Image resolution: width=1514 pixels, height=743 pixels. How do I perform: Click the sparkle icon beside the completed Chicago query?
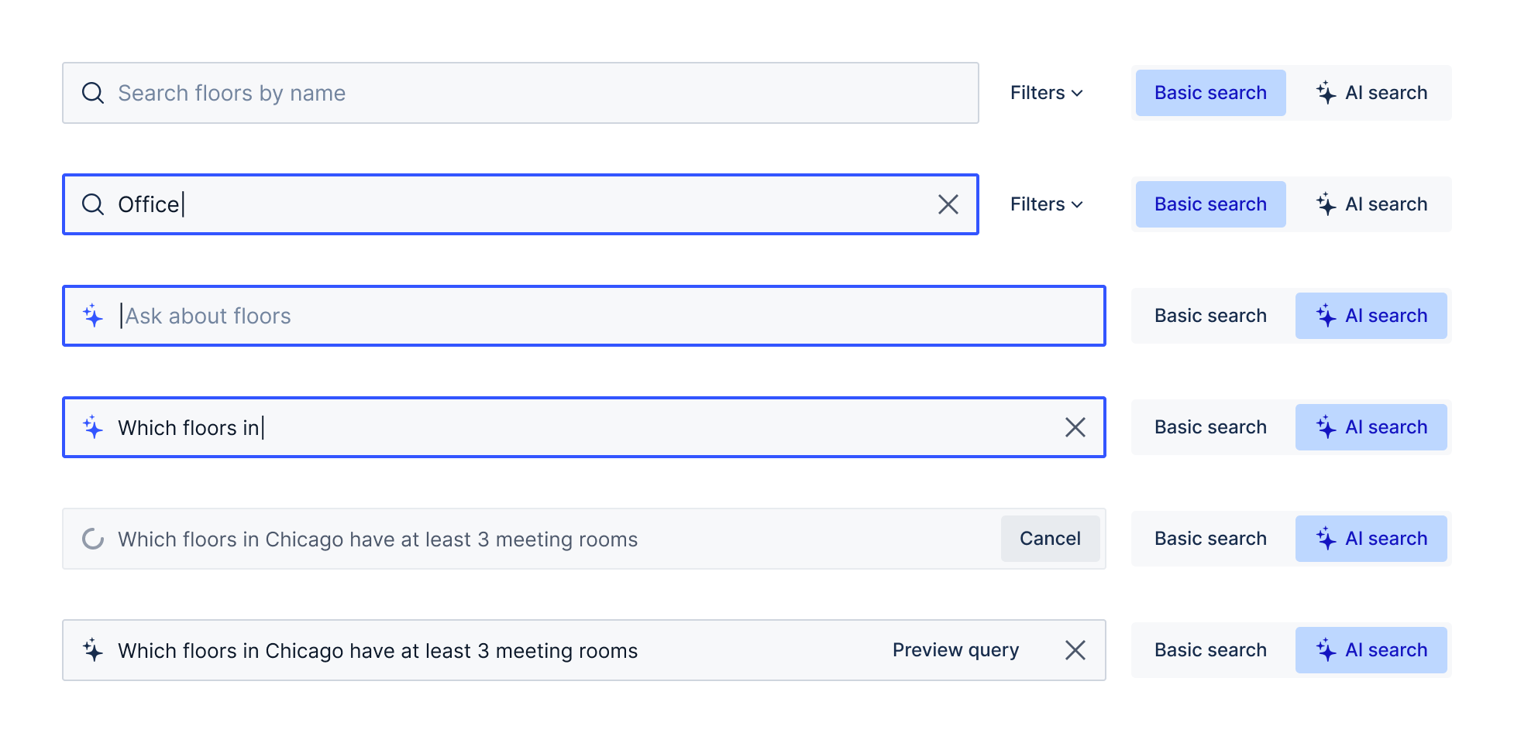pyautogui.click(x=93, y=650)
